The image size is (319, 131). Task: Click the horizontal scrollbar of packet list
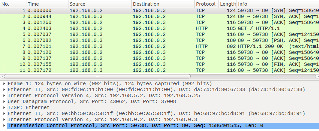click(x=97, y=76)
